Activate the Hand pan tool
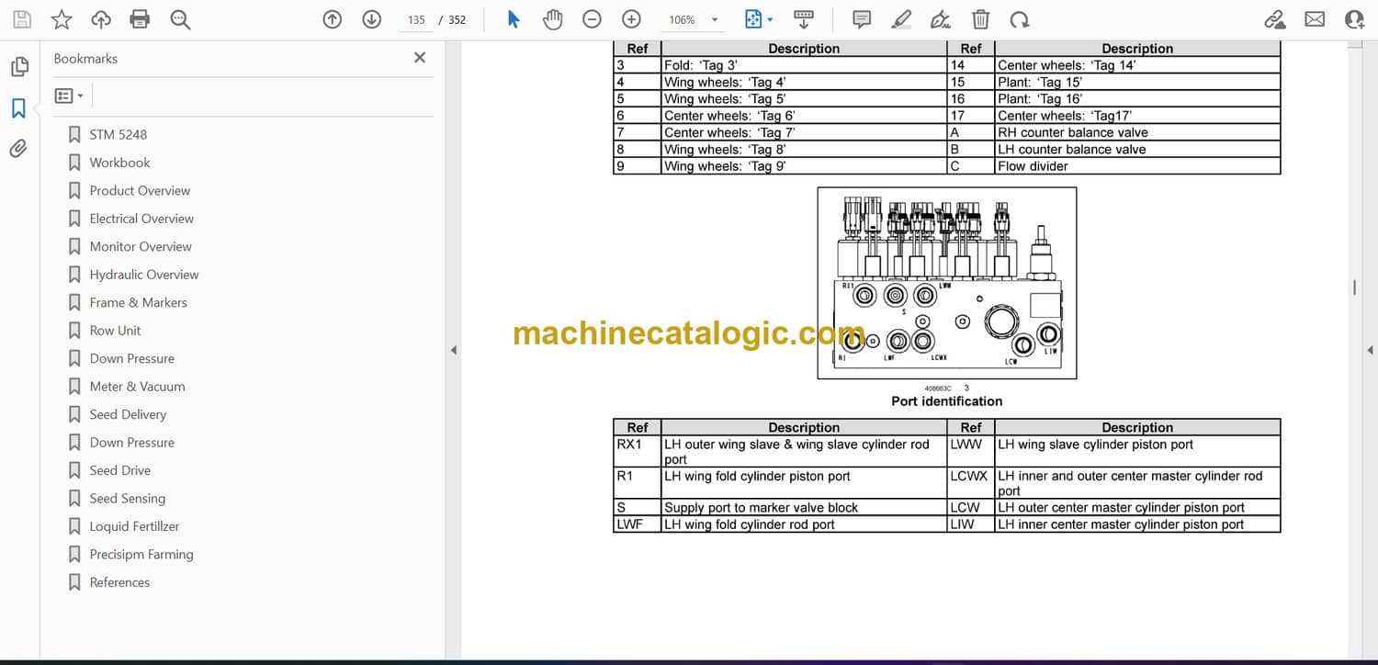Screen dimensions: 1378x665 pyautogui.click(x=552, y=19)
